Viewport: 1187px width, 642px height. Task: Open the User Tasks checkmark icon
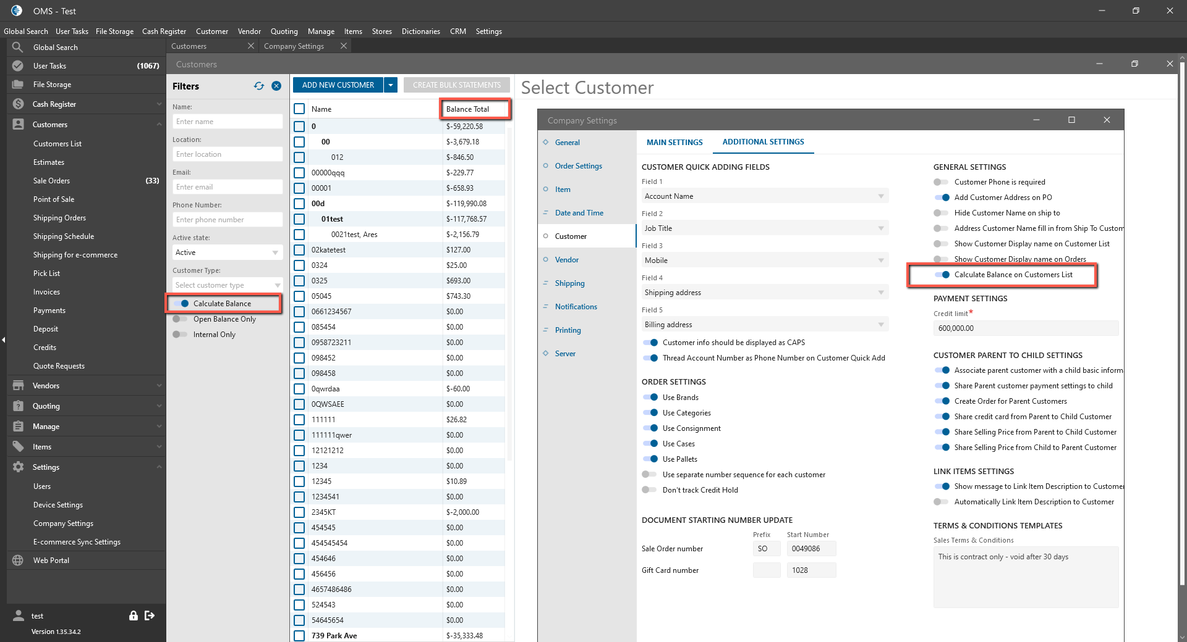pos(18,65)
